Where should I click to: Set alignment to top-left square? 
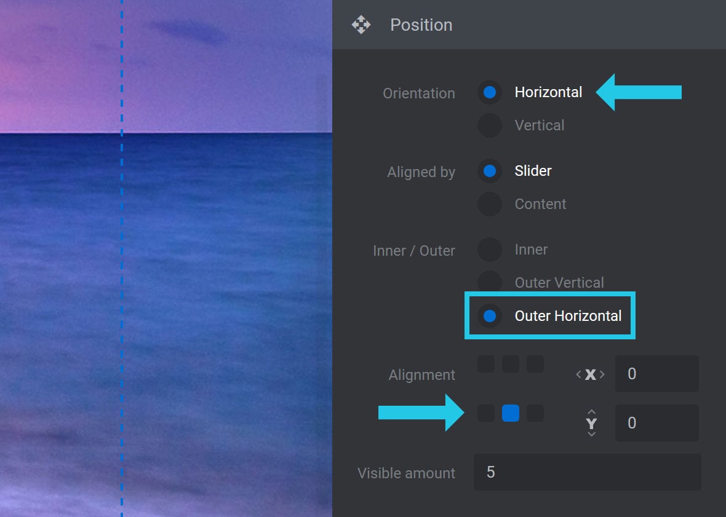point(486,364)
